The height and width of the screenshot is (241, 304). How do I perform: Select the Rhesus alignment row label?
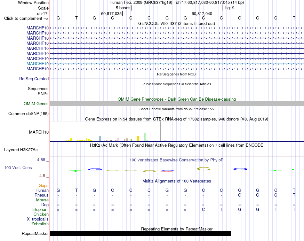click(42, 195)
